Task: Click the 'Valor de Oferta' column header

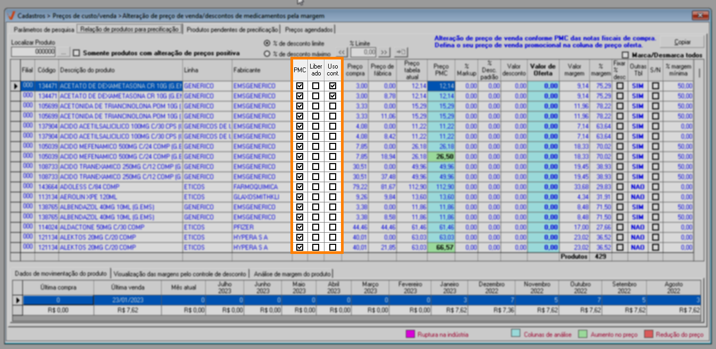Action: [x=543, y=70]
